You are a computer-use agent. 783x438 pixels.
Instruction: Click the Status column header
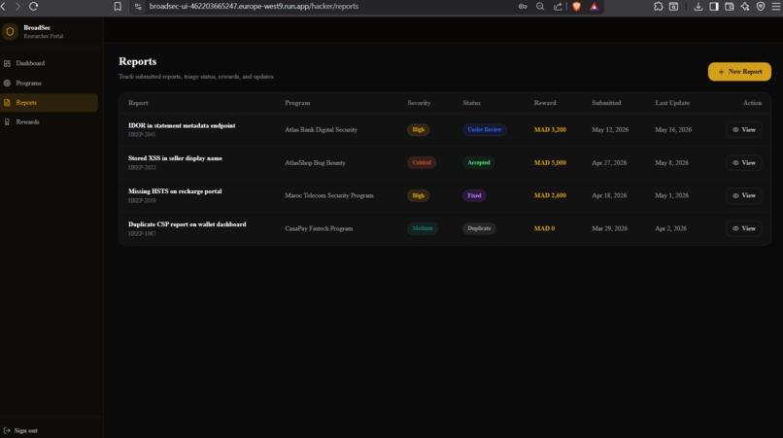tap(471, 103)
